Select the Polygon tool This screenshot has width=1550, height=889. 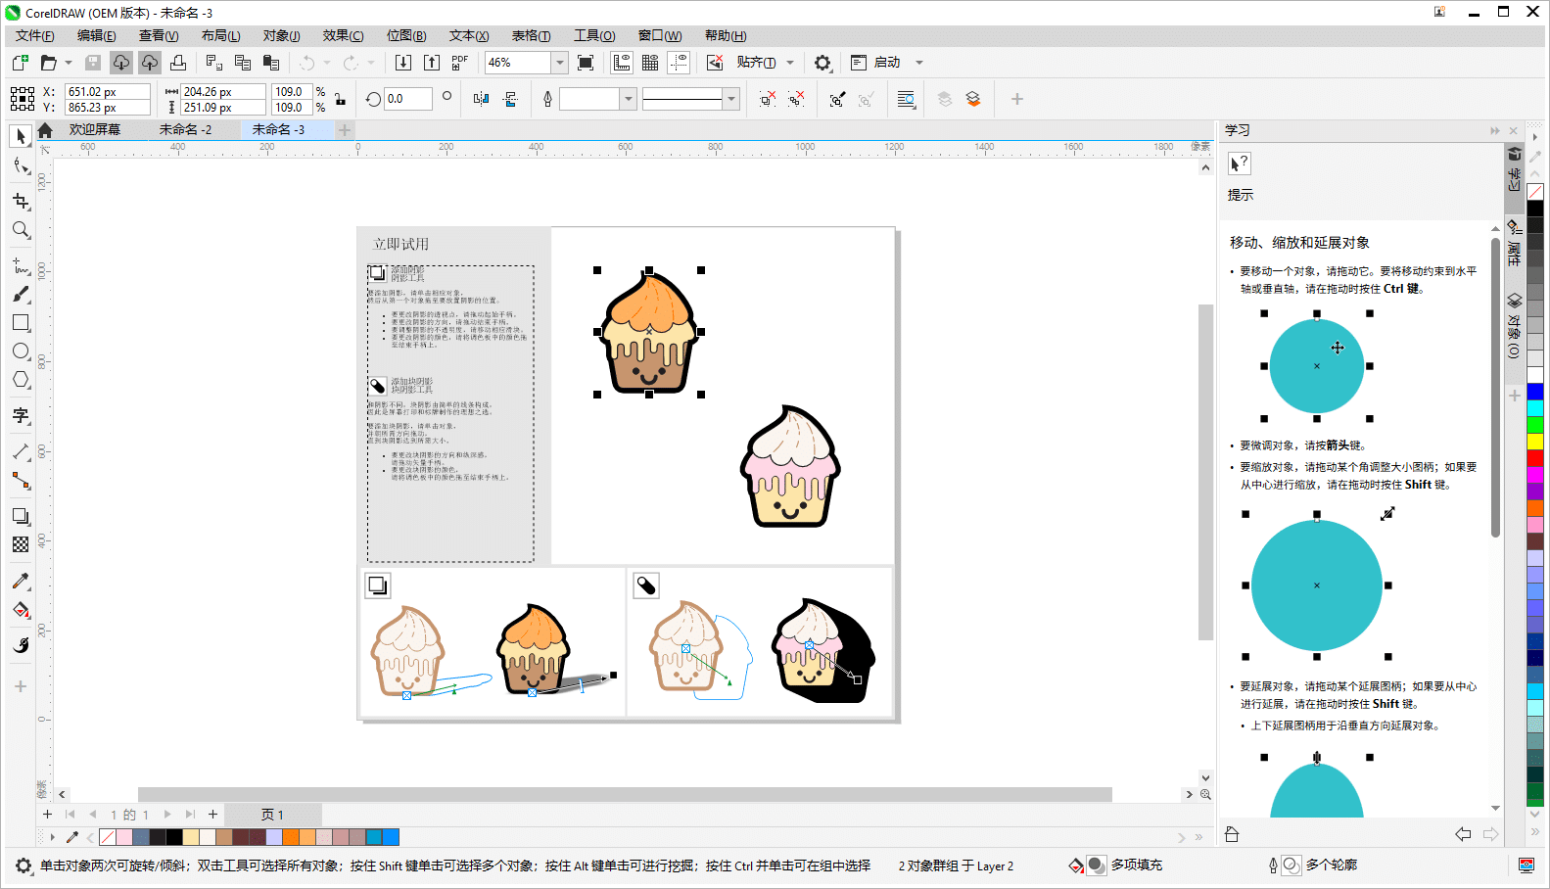(21, 380)
